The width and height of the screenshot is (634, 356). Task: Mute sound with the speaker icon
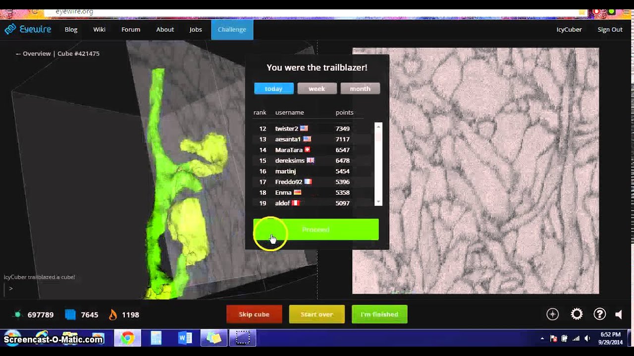(619, 314)
